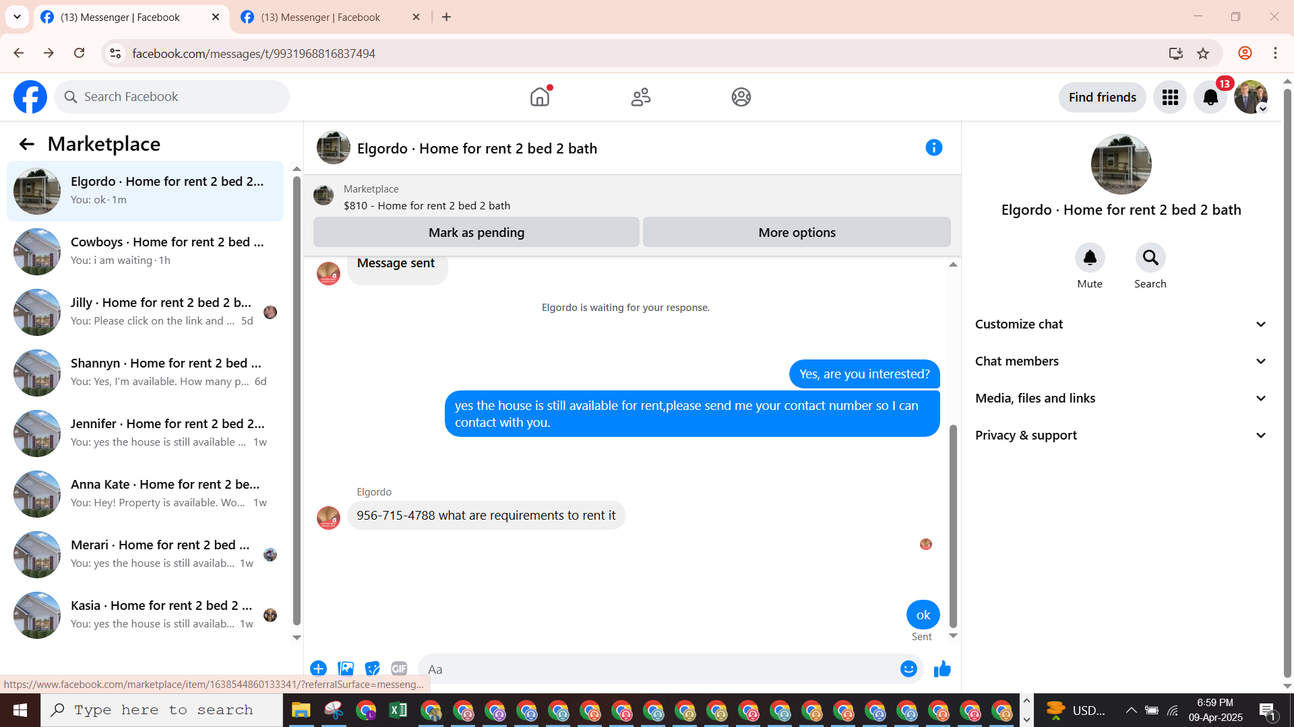
Task: Click More options button
Action: coord(797,232)
